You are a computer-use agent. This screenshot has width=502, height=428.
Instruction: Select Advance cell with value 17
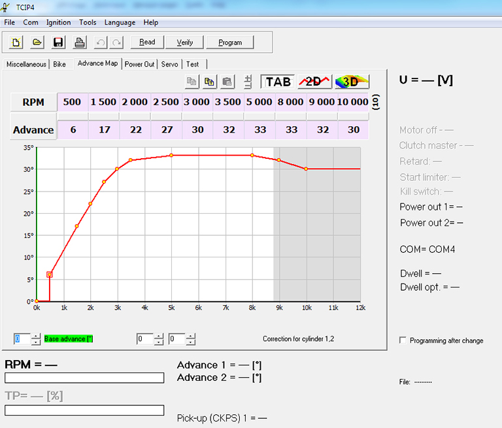click(104, 130)
